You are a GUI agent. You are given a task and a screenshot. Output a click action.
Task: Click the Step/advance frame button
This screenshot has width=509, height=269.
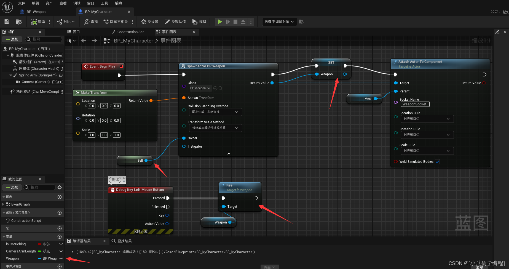[x=228, y=22]
